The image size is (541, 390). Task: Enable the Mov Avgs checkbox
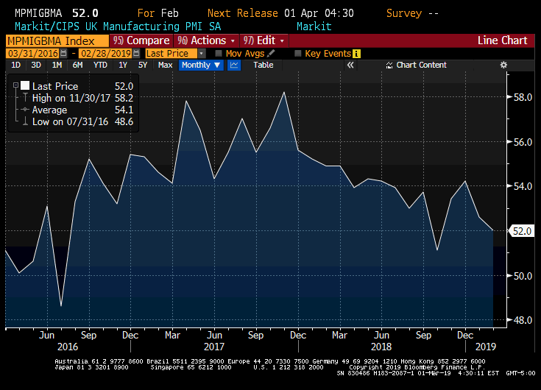click(219, 54)
